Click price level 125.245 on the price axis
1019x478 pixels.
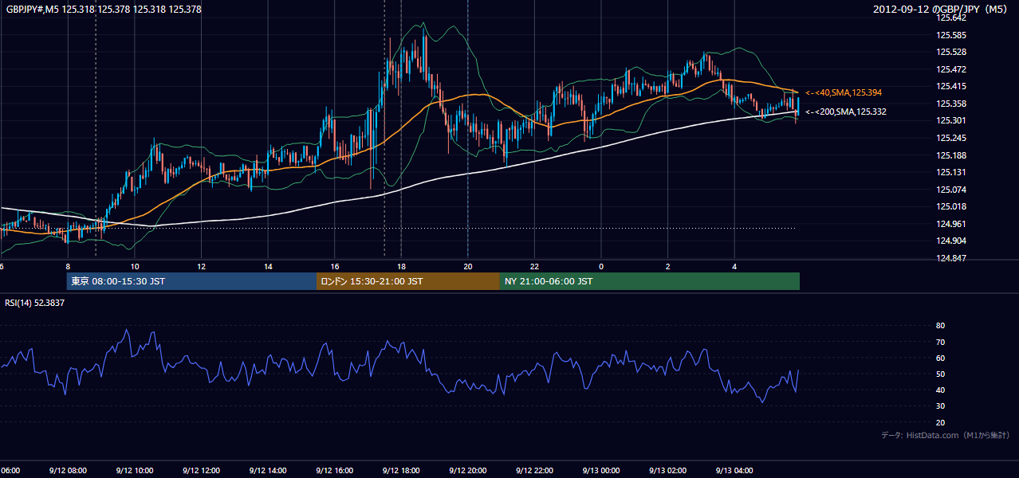tap(950, 138)
